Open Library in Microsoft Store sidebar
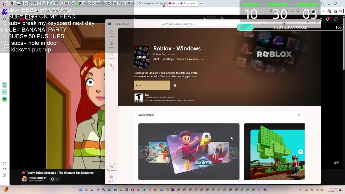Viewport: 345px width, 194px height. pos(111,178)
